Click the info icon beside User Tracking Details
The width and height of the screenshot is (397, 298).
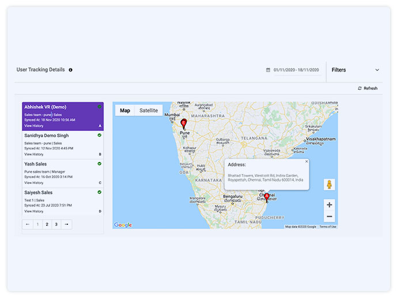pyautogui.click(x=70, y=70)
